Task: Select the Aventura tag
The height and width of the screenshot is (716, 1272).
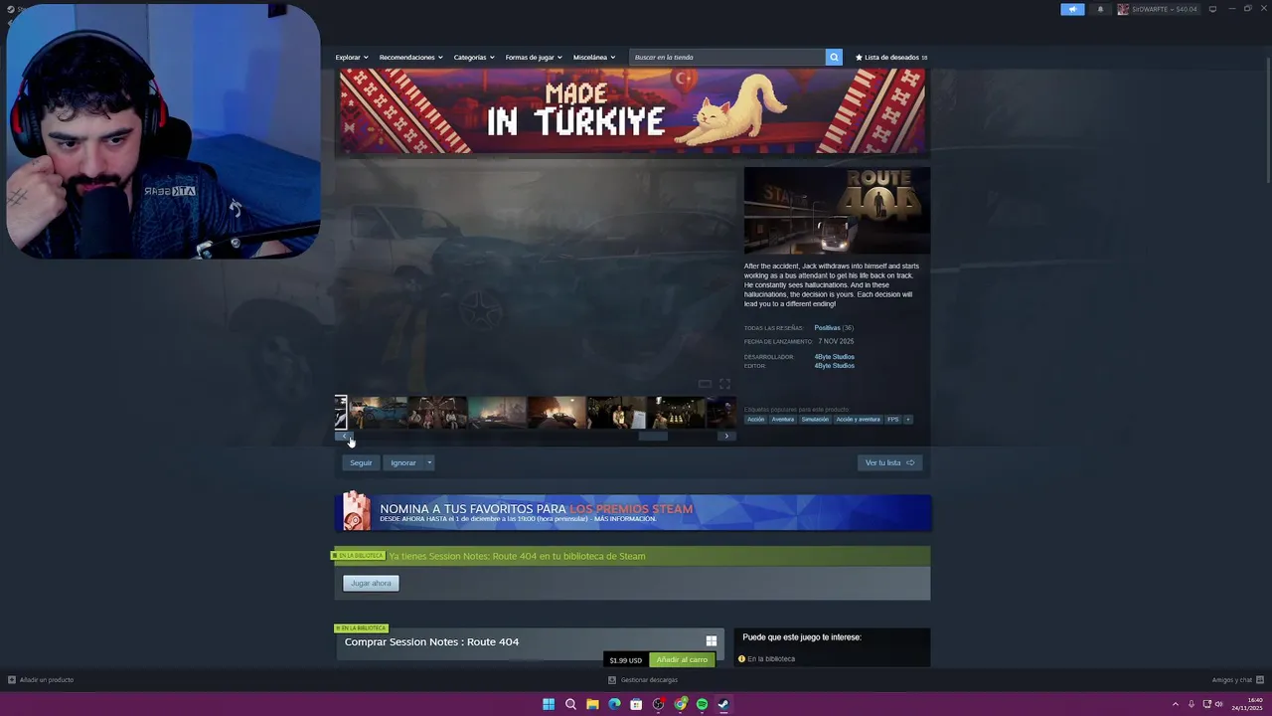Action: 783,419
